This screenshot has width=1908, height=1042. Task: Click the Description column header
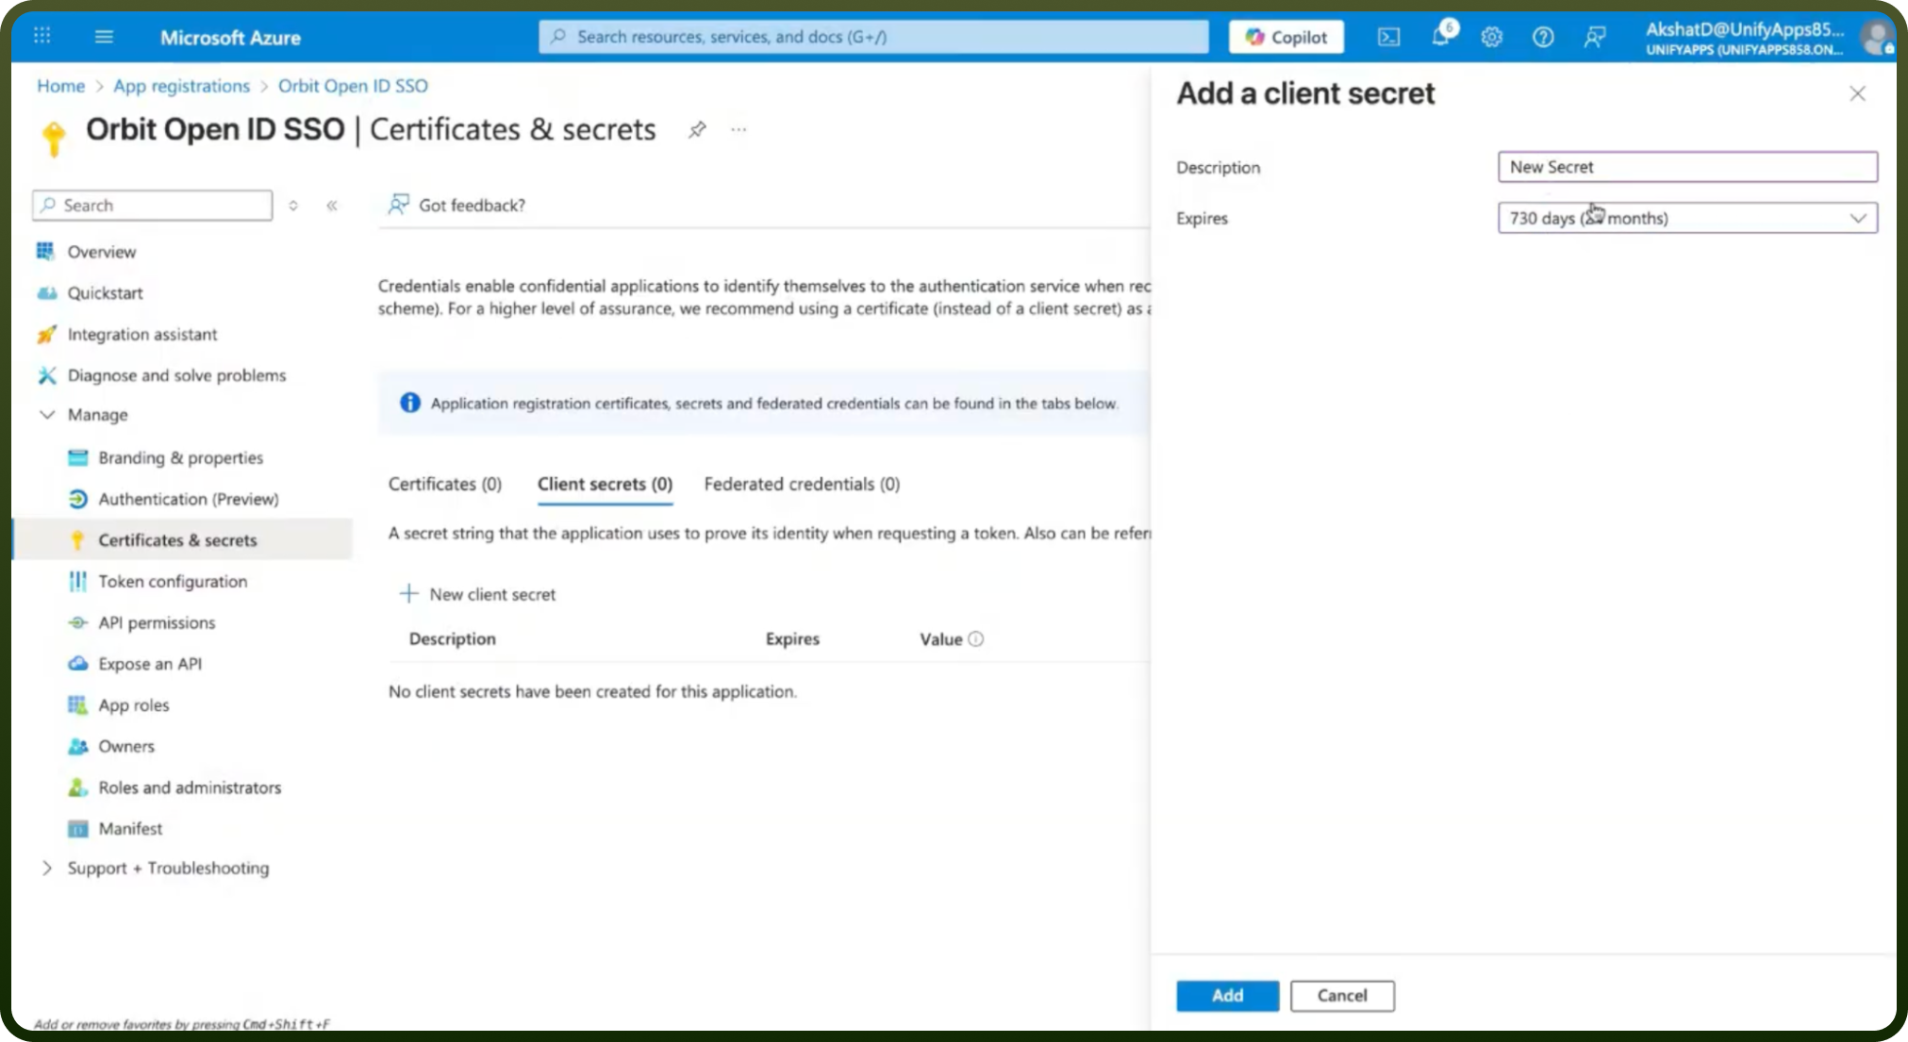tap(452, 639)
